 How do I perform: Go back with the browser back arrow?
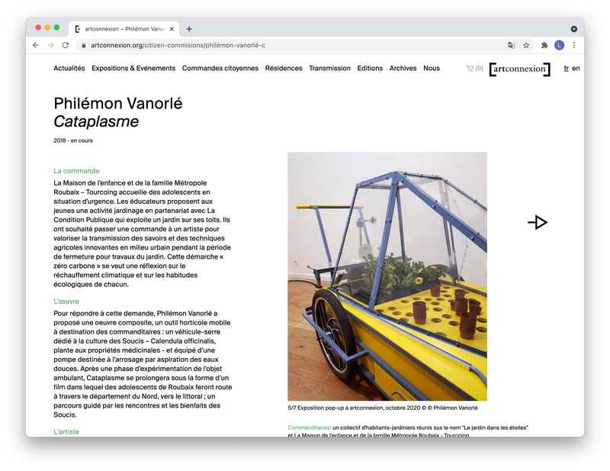[36, 45]
